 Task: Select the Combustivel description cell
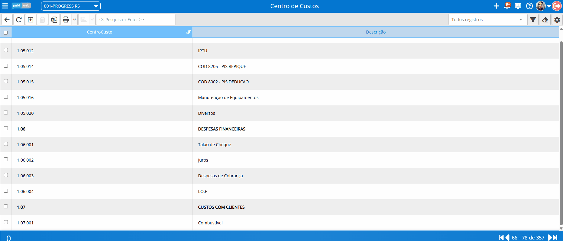tap(376, 223)
